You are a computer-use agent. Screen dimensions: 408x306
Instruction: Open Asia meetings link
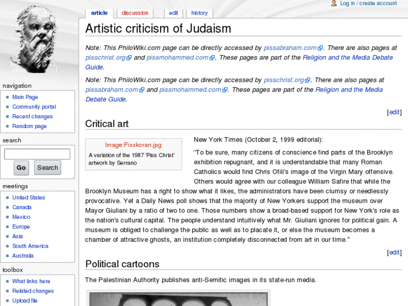coord(17,236)
